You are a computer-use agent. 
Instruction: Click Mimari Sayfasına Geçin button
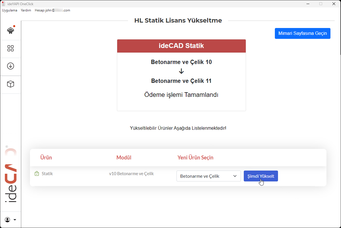pyautogui.click(x=303, y=33)
